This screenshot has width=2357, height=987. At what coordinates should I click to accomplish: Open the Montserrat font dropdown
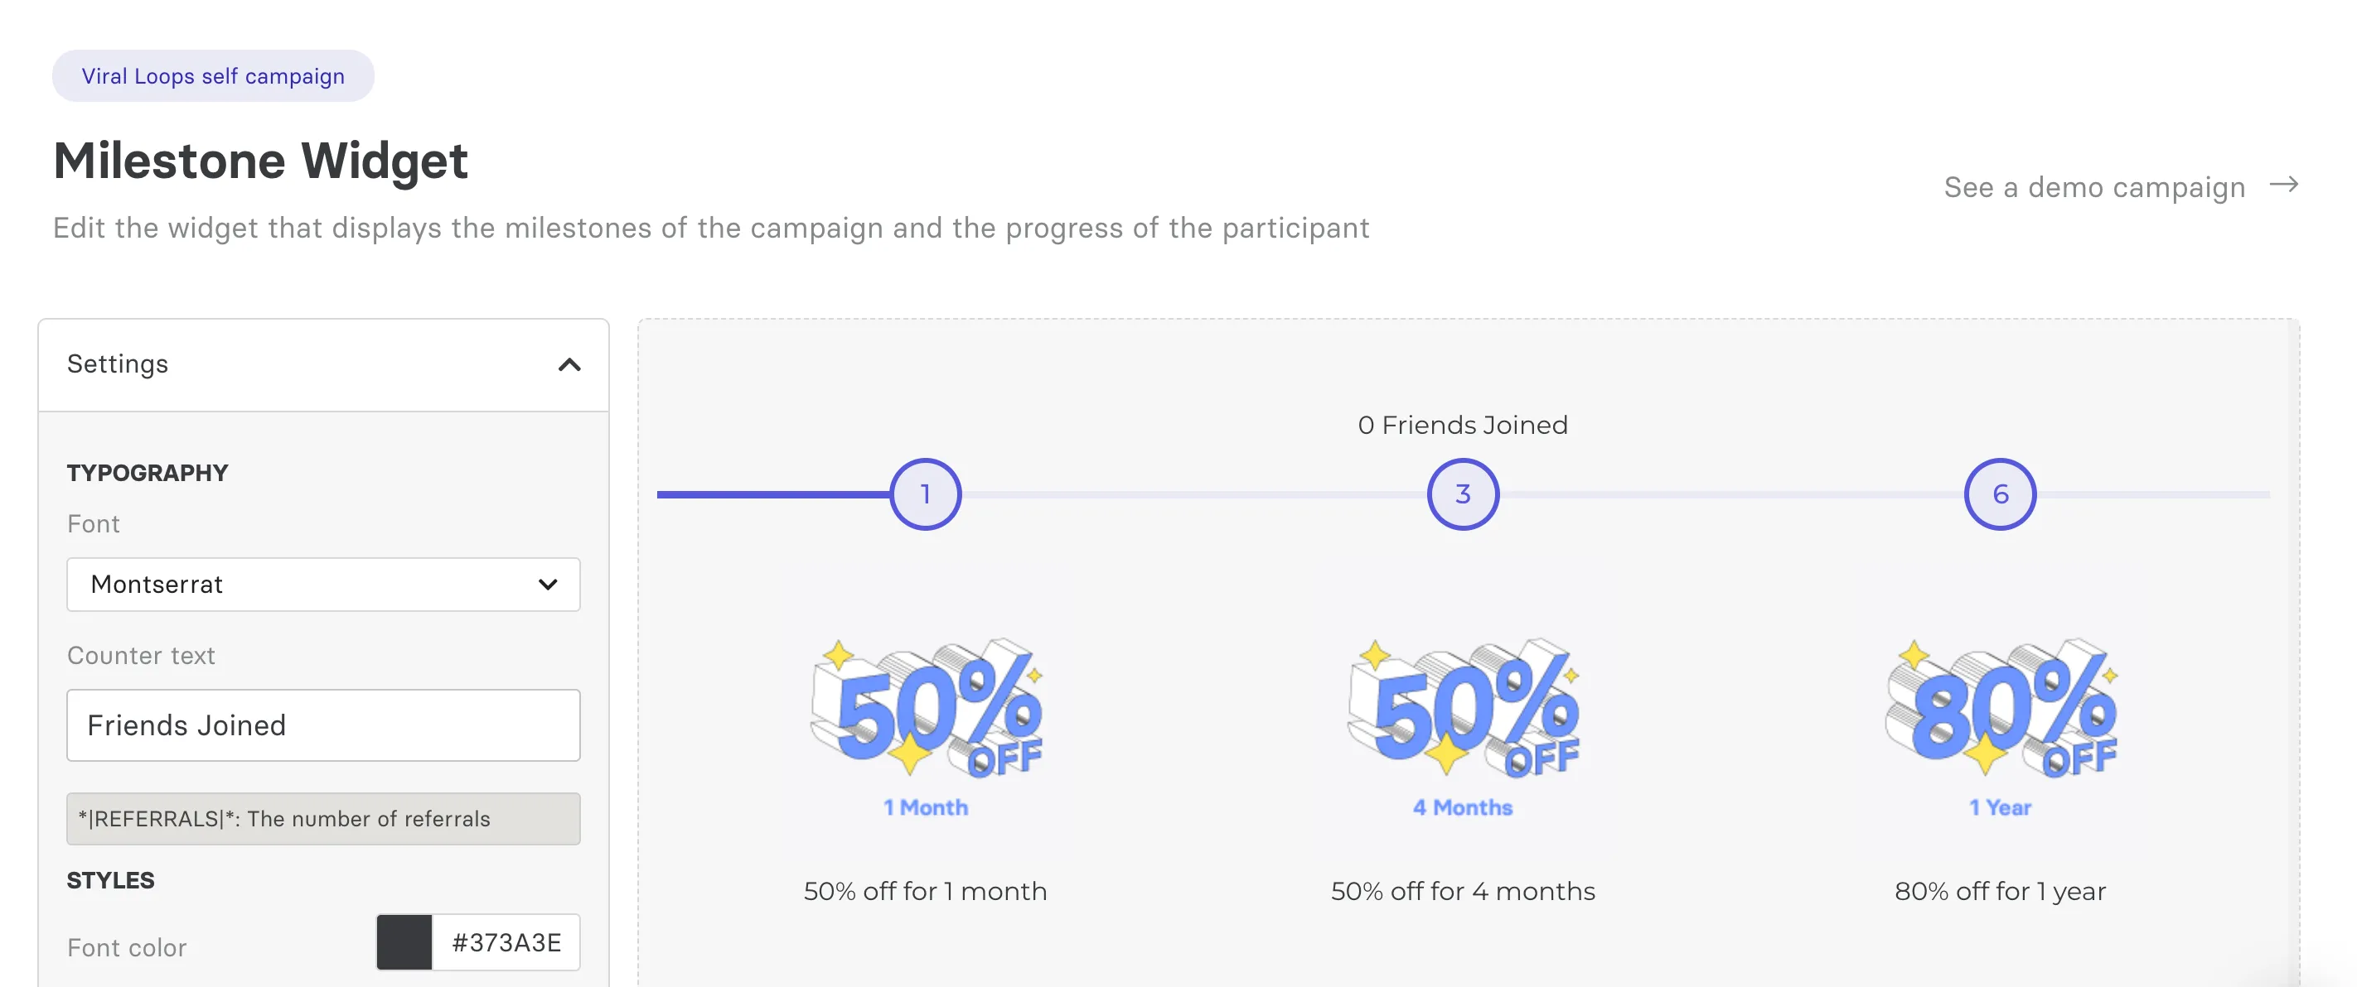(323, 584)
